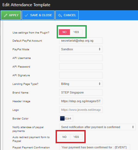Click the PayPal Mode selector arrows
Image resolution: width=138 pixels, height=150 pixels.
100,49
